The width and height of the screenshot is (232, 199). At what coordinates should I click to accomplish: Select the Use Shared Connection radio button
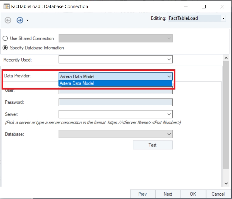tap(5, 39)
